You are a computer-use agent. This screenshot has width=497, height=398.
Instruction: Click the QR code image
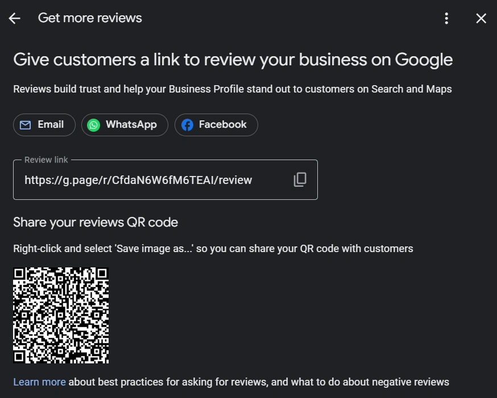[60, 314]
